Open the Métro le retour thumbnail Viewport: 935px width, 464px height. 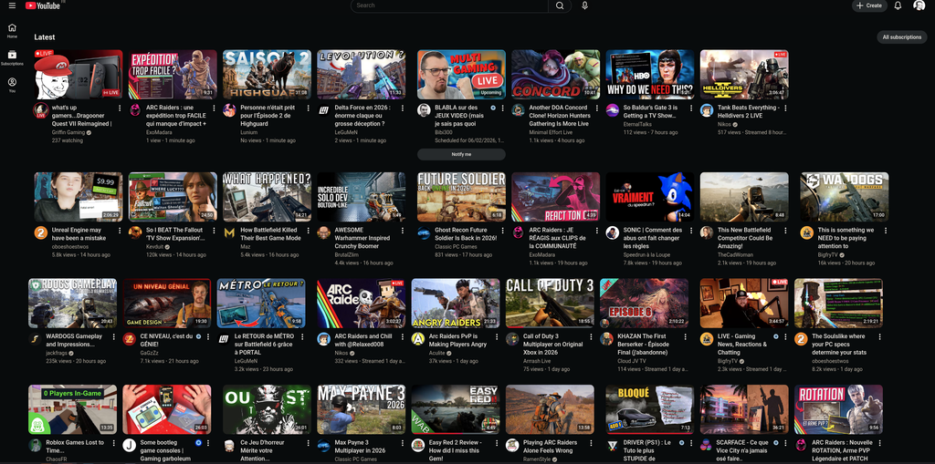pos(260,303)
